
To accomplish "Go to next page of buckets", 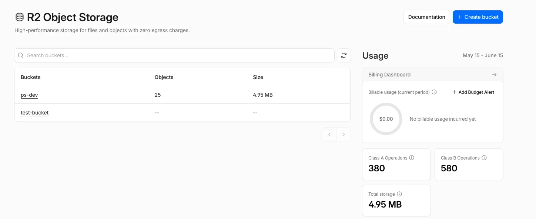I will pyautogui.click(x=344, y=134).
